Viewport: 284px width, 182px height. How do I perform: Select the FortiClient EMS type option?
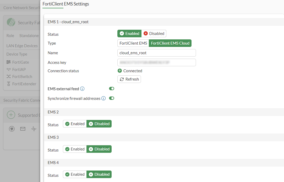133,43
